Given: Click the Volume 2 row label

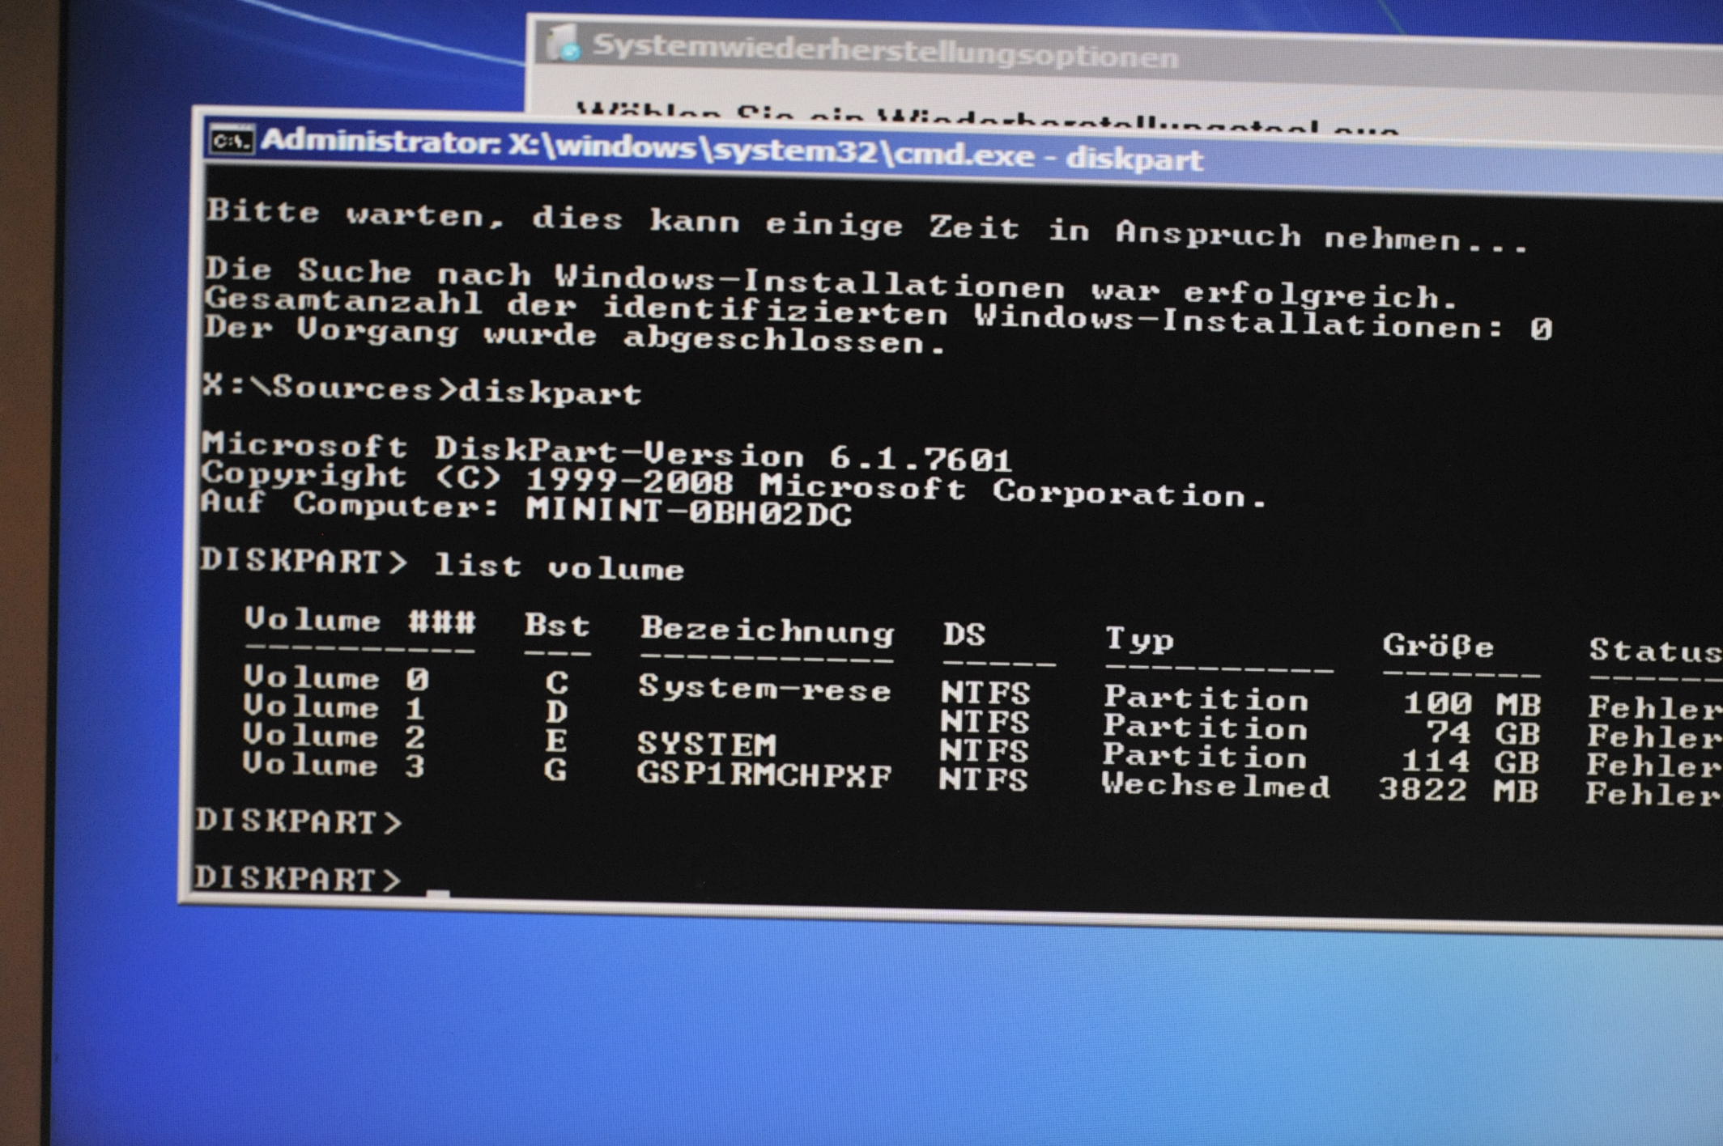Looking at the screenshot, I should click(x=333, y=736).
